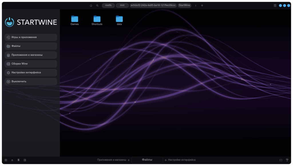
Task: Navigate to rootfs path segment
Action: tap(108, 5)
